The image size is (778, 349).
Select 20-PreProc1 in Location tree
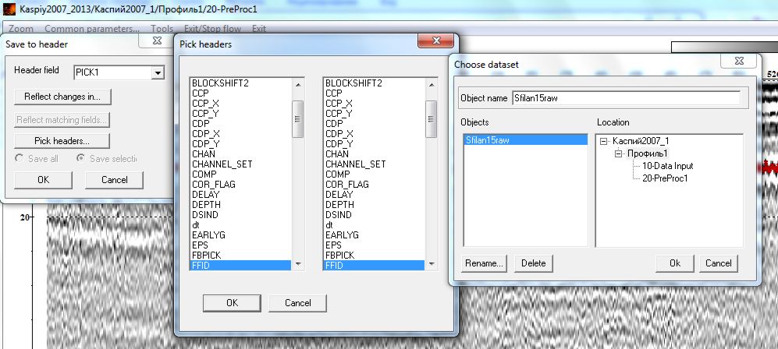coord(665,178)
